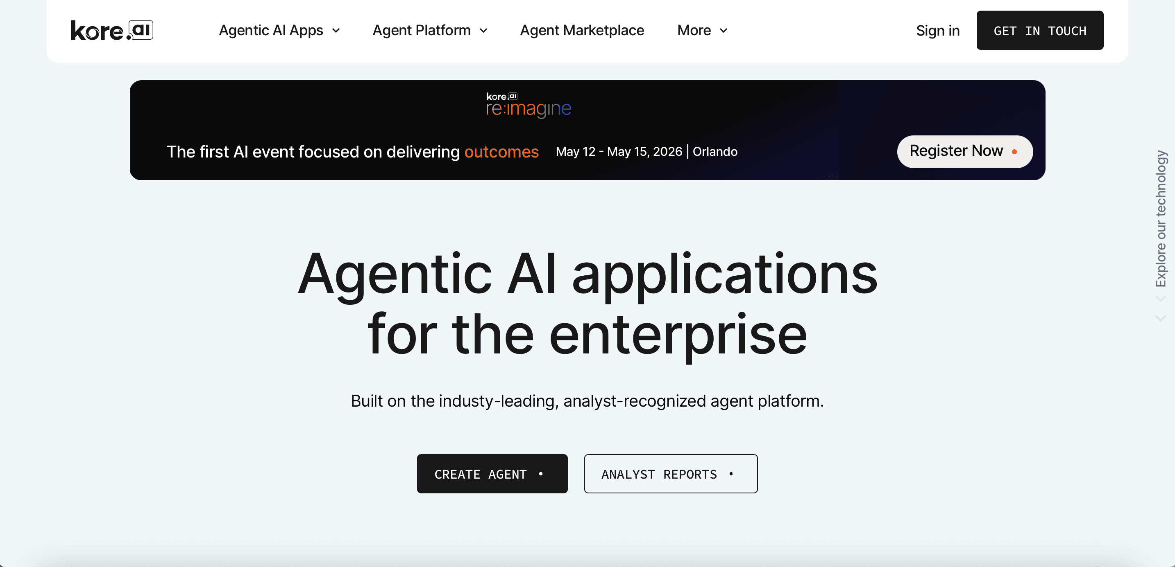Click the orange dot inside the Register Now button
Viewport: 1175px width, 567px height.
coord(1014,152)
